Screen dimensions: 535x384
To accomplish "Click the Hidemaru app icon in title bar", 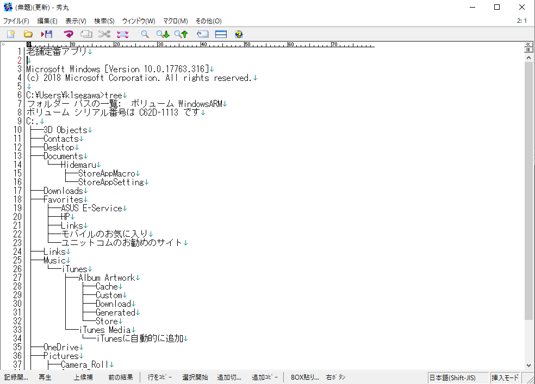I will click(x=8, y=7).
